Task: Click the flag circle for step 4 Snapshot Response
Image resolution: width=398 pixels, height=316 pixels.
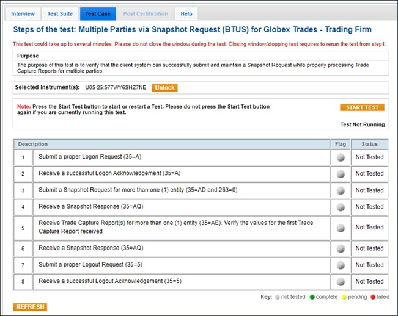Action: 340,207
